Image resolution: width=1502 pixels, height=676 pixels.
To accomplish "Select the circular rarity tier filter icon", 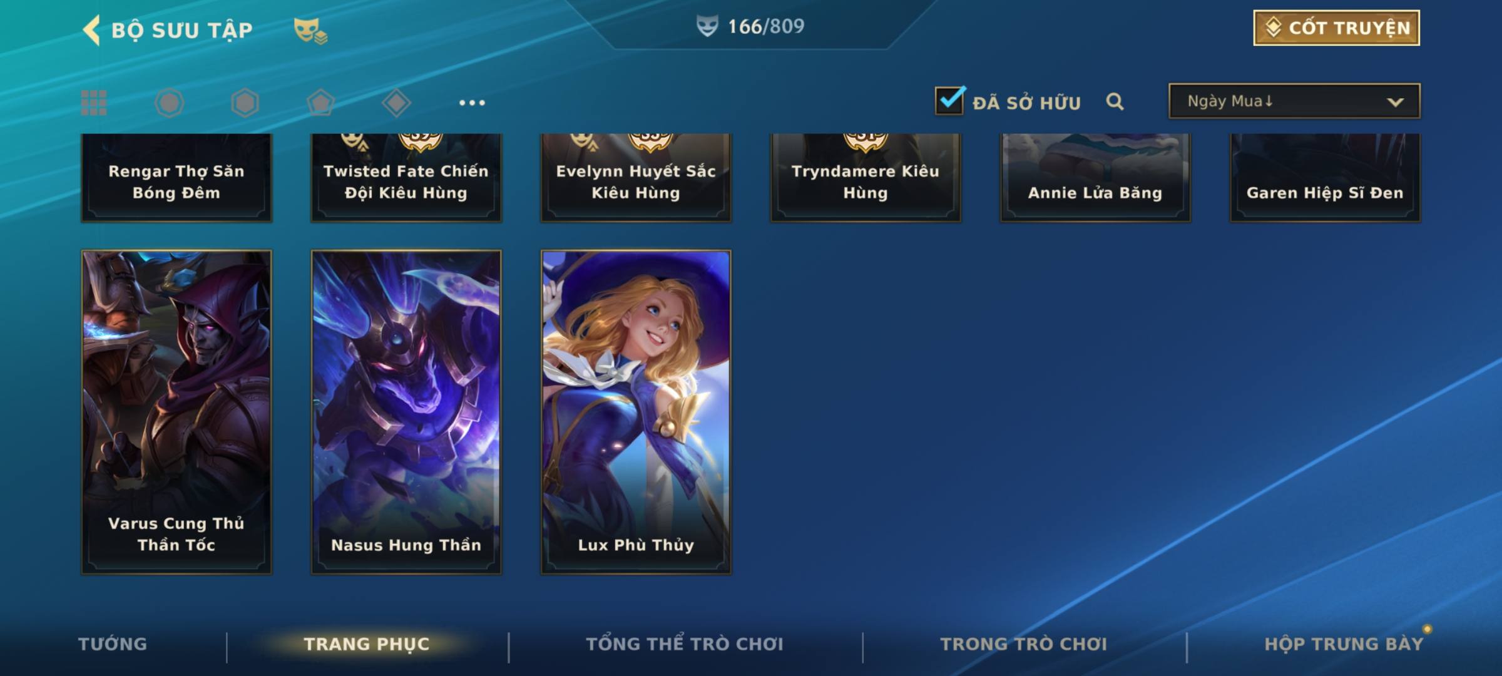I will coord(169,103).
